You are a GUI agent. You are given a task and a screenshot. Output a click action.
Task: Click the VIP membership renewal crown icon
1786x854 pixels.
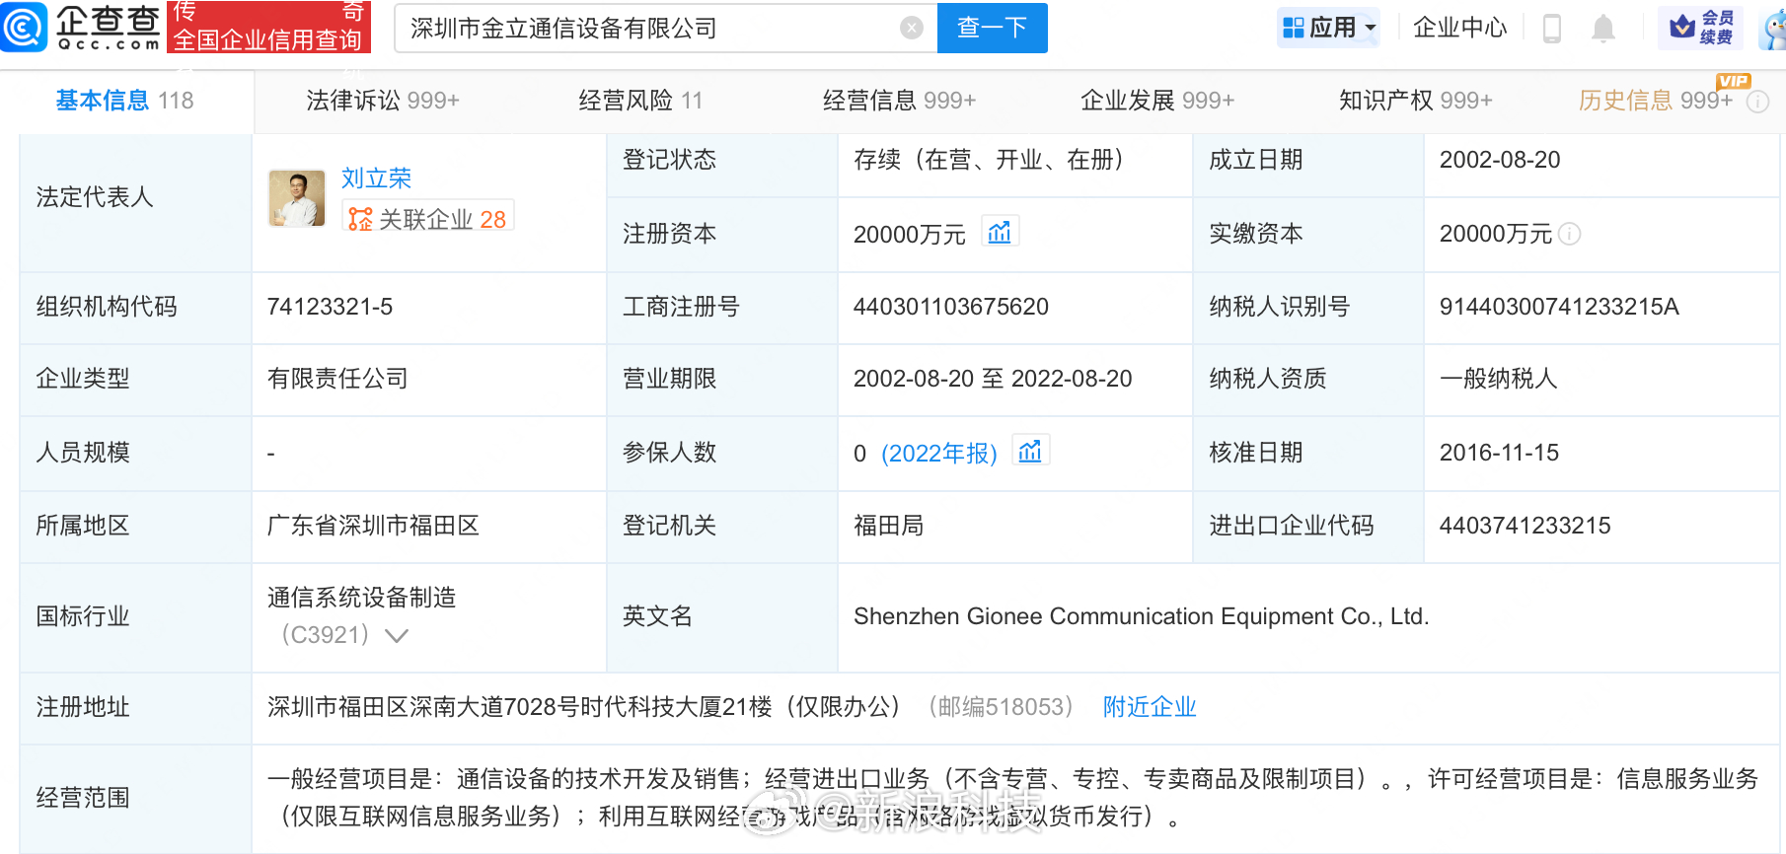(1681, 27)
